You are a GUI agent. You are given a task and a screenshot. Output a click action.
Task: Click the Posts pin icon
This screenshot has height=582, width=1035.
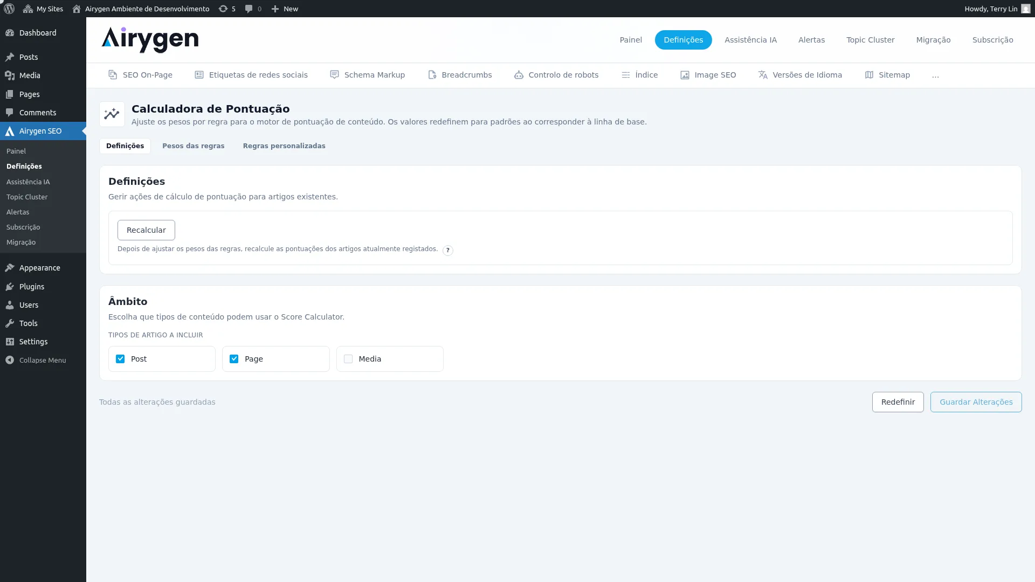tap(10, 57)
